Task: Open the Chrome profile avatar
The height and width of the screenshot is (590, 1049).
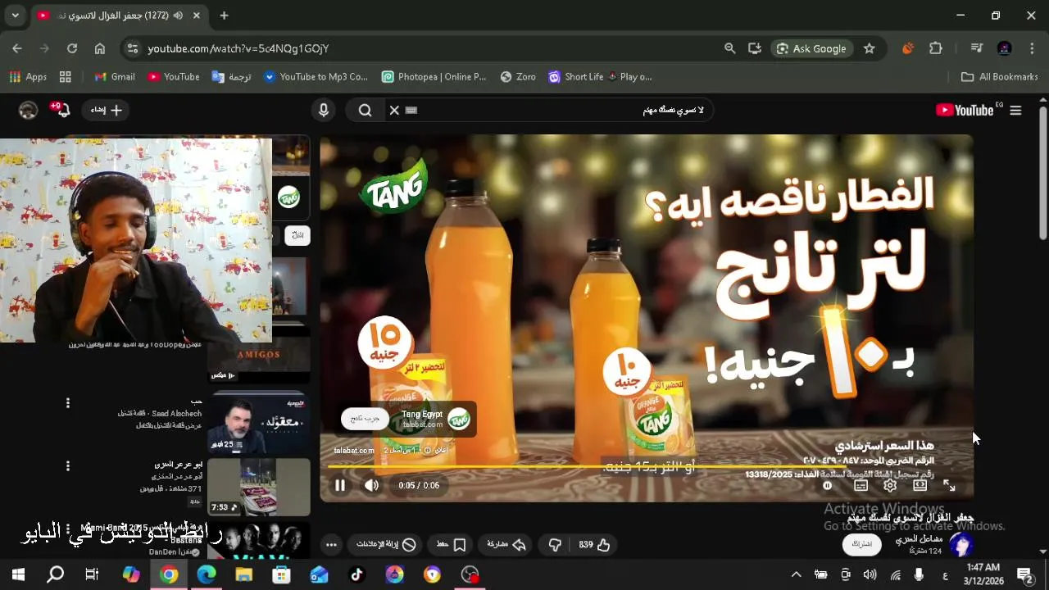Action: 1004,48
